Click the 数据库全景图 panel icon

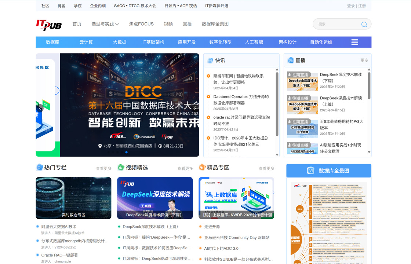[x=310, y=170]
